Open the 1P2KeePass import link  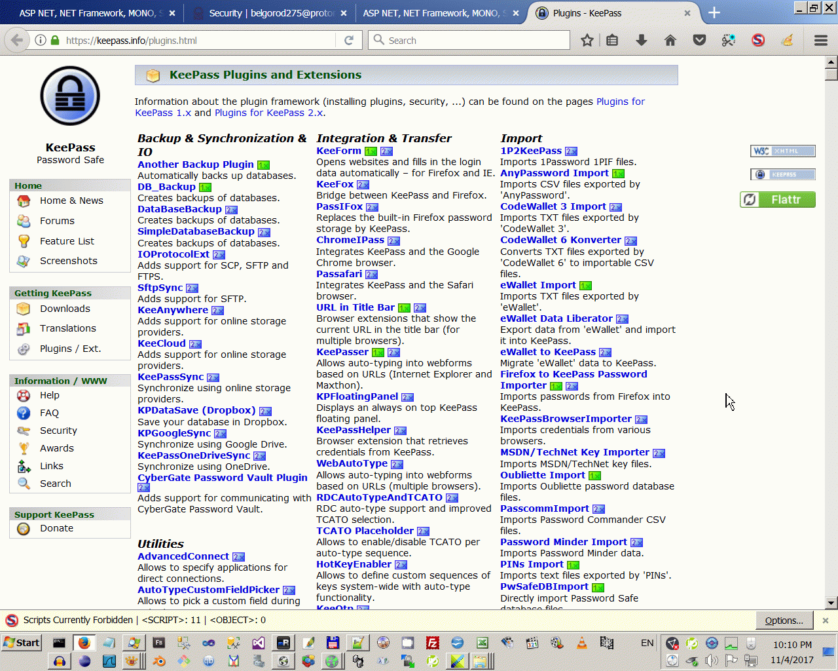coord(531,151)
